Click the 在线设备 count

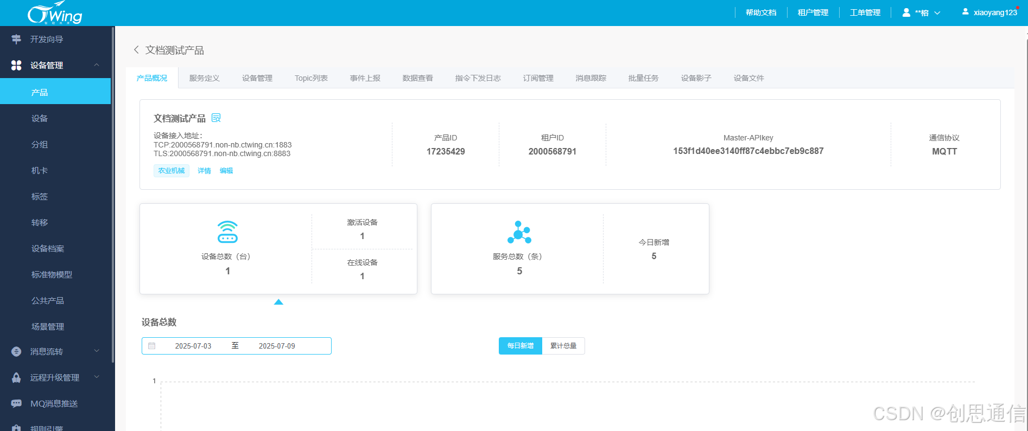click(x=363, y=276)
